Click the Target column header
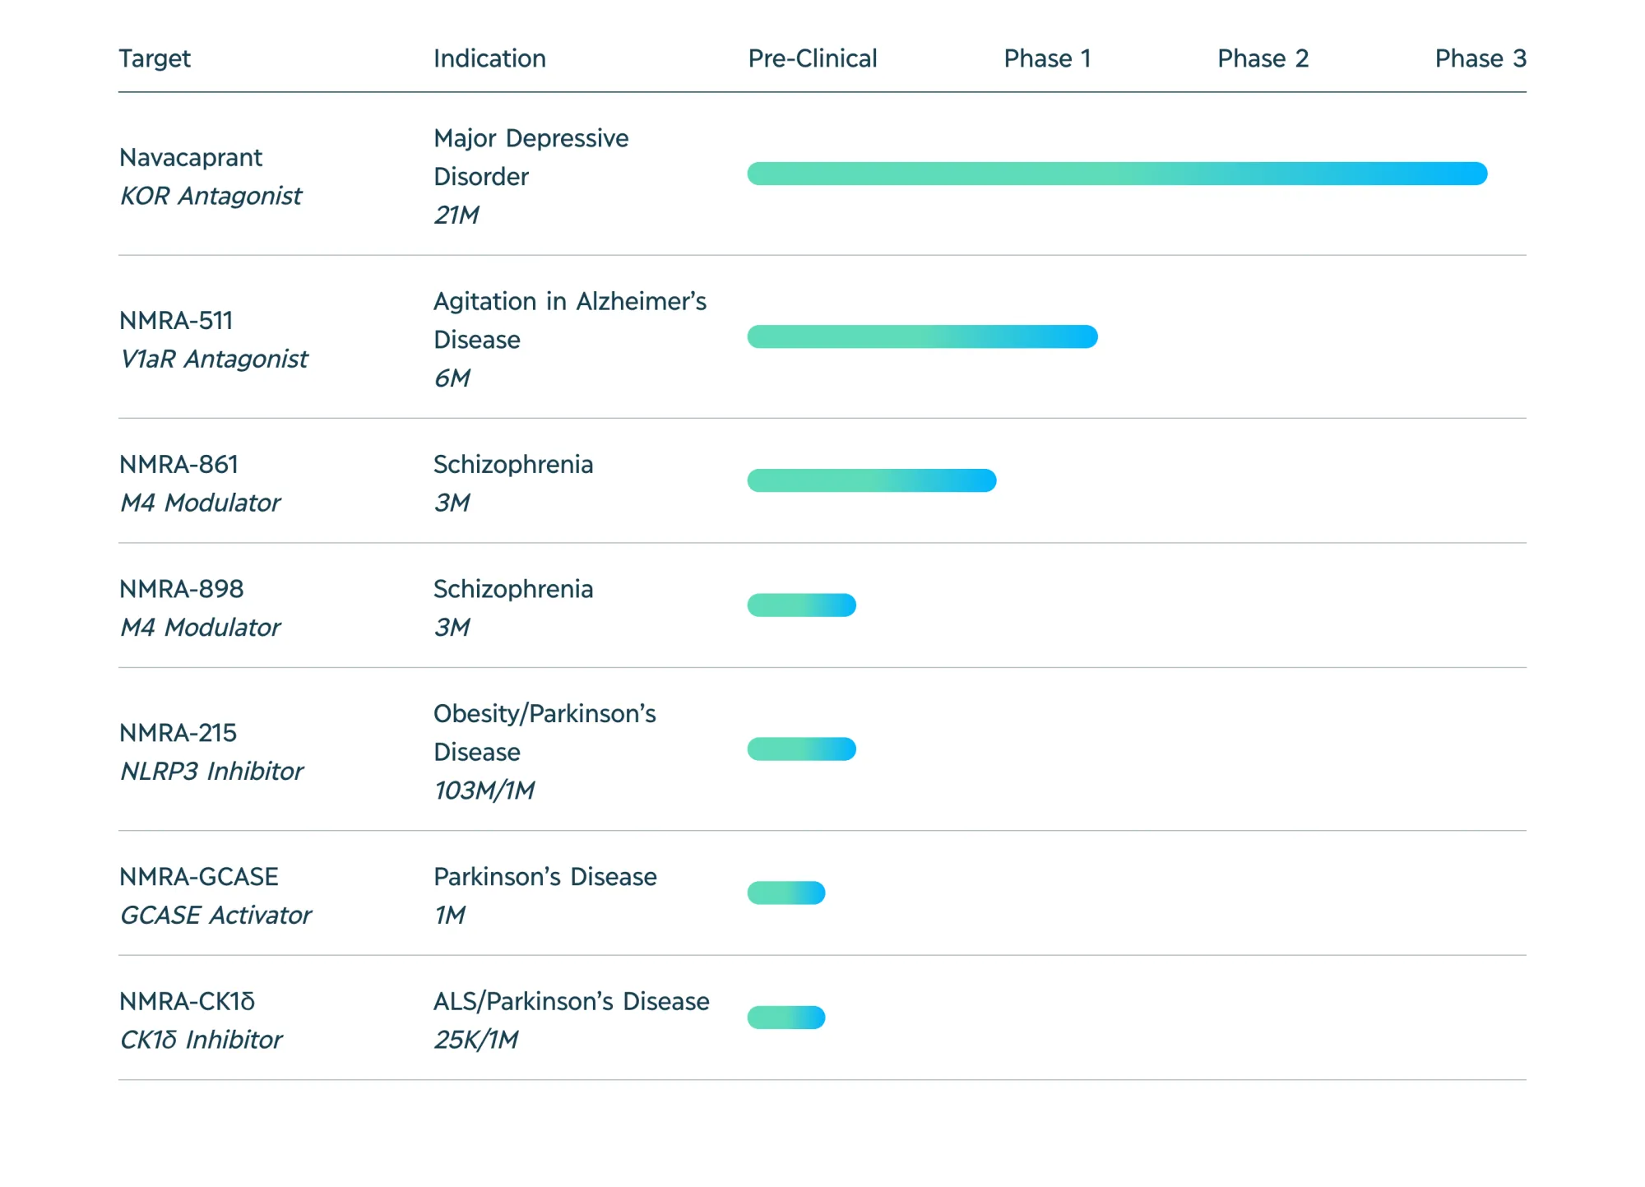 [x=155, y=58]
